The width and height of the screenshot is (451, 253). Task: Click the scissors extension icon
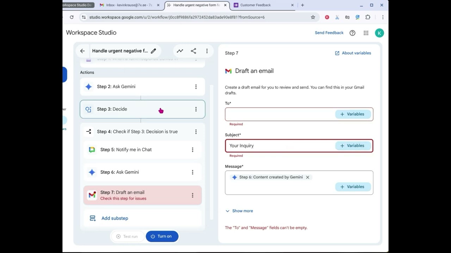pos(337,17)
